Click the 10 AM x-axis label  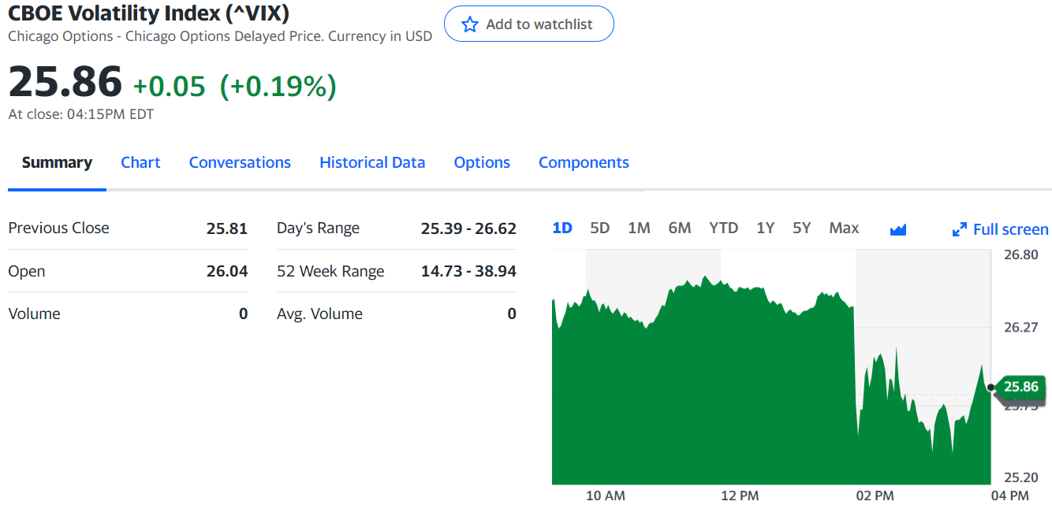pyautogui.click(x=606, y=496)
